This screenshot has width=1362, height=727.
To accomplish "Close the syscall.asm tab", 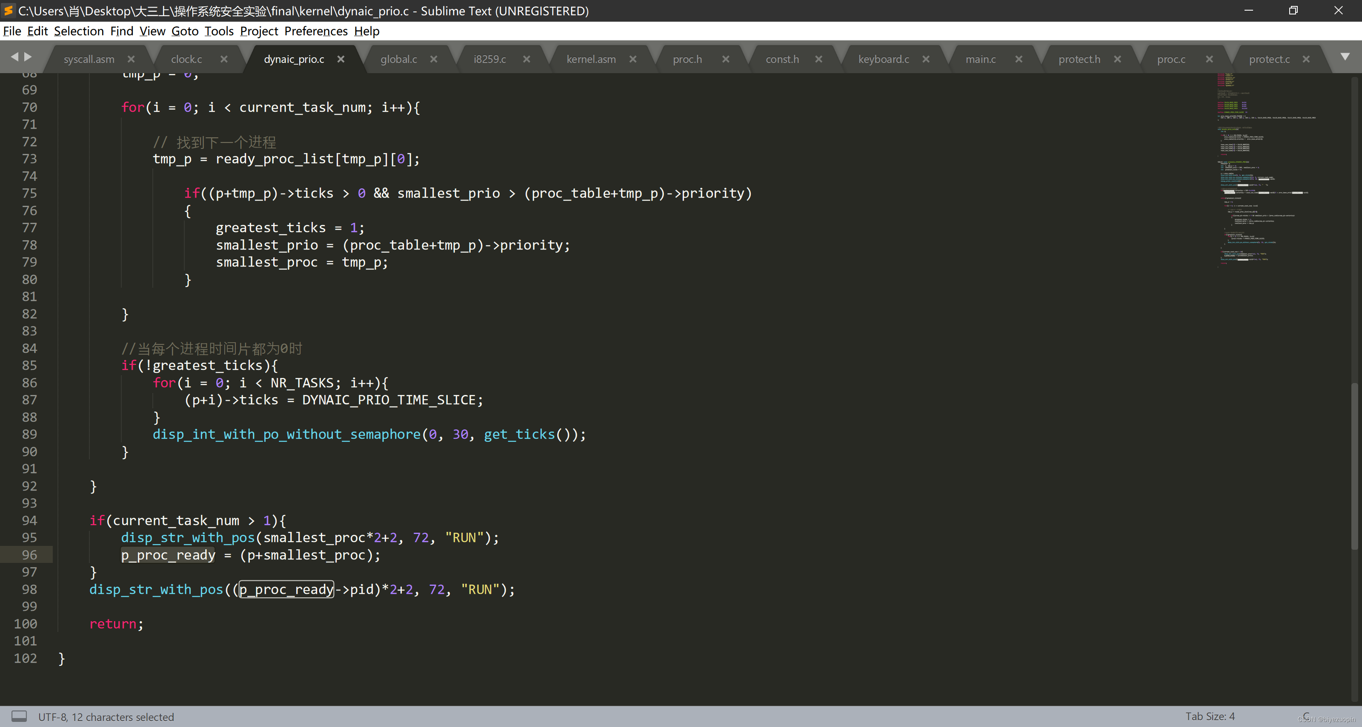I will click(x=131, y=59).
